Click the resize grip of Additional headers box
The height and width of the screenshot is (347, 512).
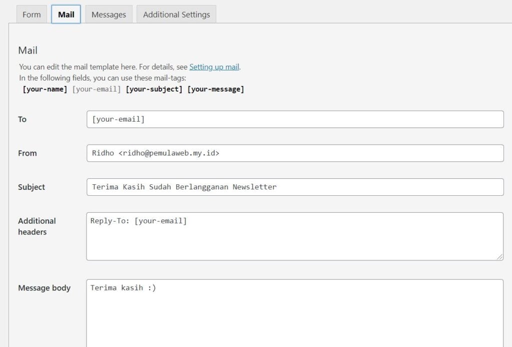[x=500, y=257]
